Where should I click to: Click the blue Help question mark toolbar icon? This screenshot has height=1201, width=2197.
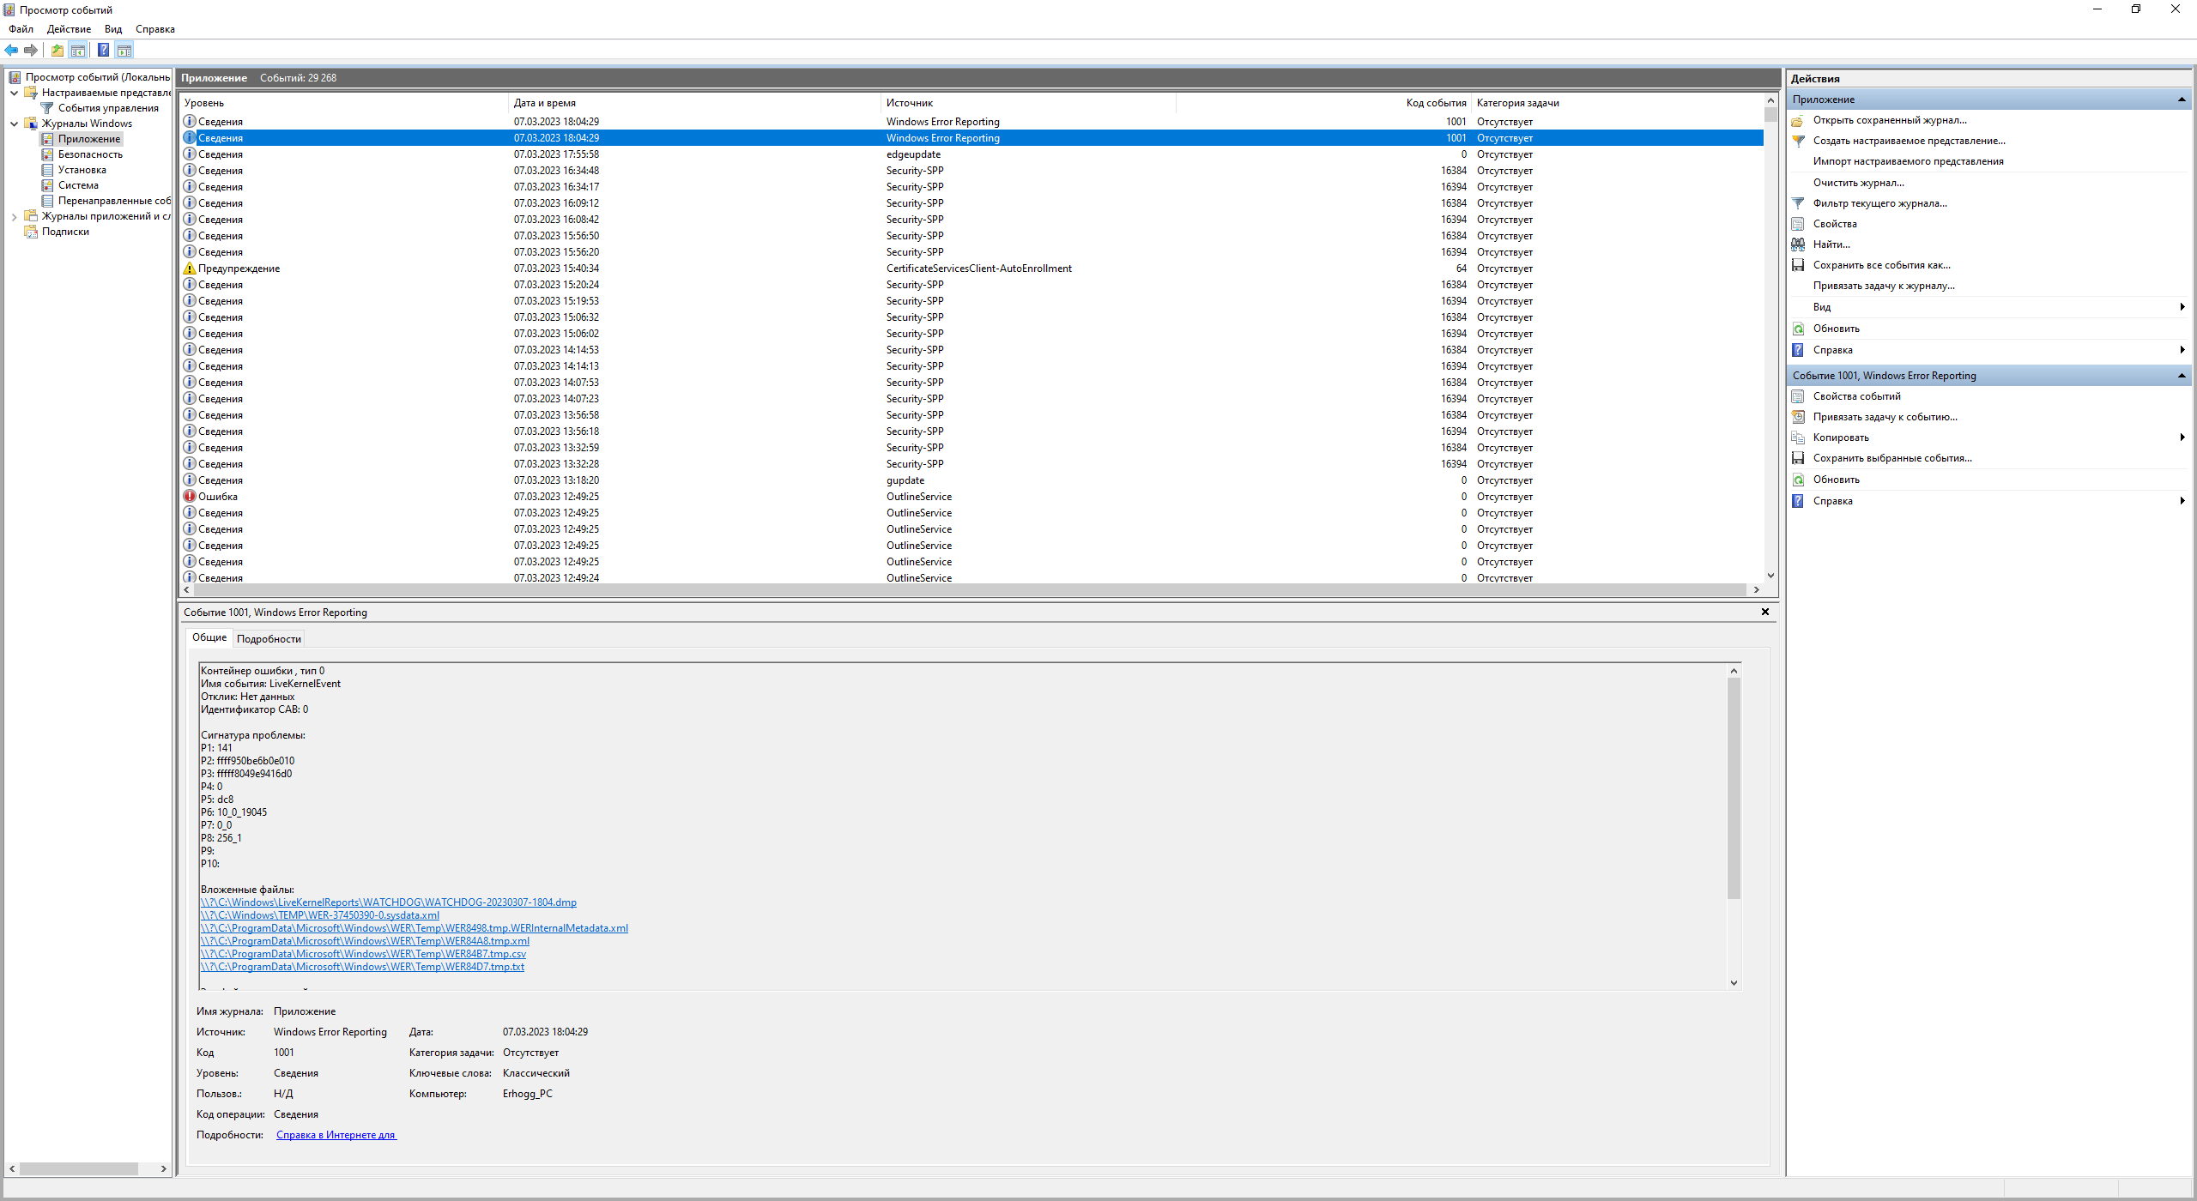tap(103, 50)
